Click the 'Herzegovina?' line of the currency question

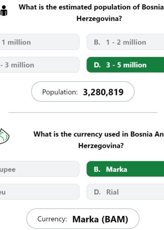tap(101, 146)
